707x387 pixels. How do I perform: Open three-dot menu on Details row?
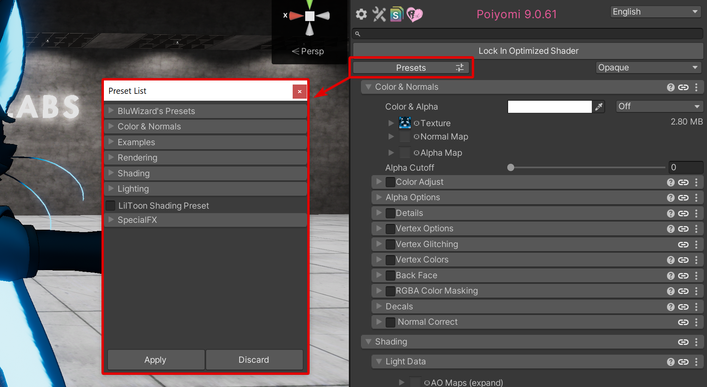point(696,214)
